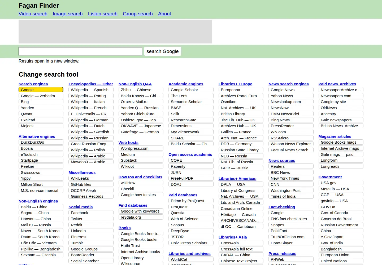Select Reddit social media tool
Screen dimensions: 382x265
(91, 225)
